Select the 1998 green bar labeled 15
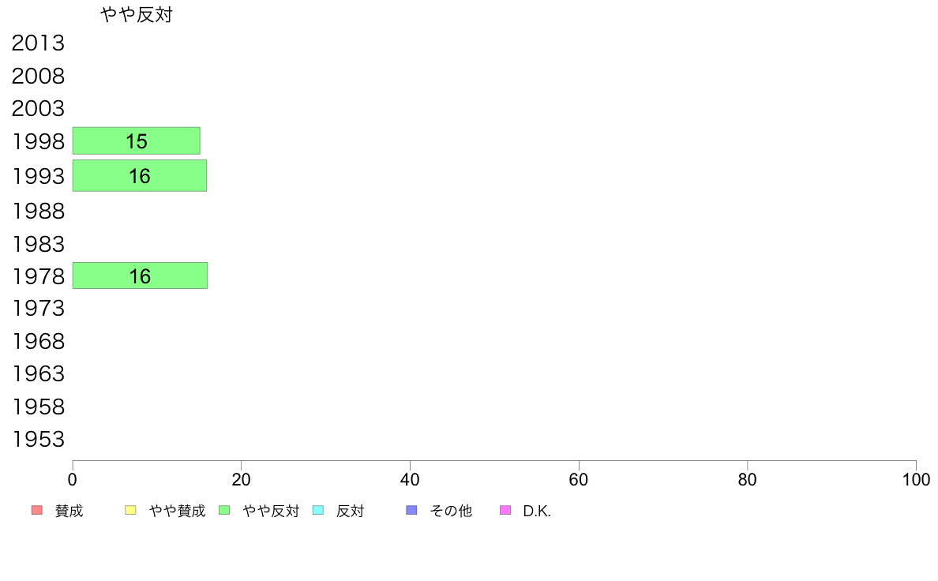The width and height of the screenshot is (938, 581). tap(137, 141)
